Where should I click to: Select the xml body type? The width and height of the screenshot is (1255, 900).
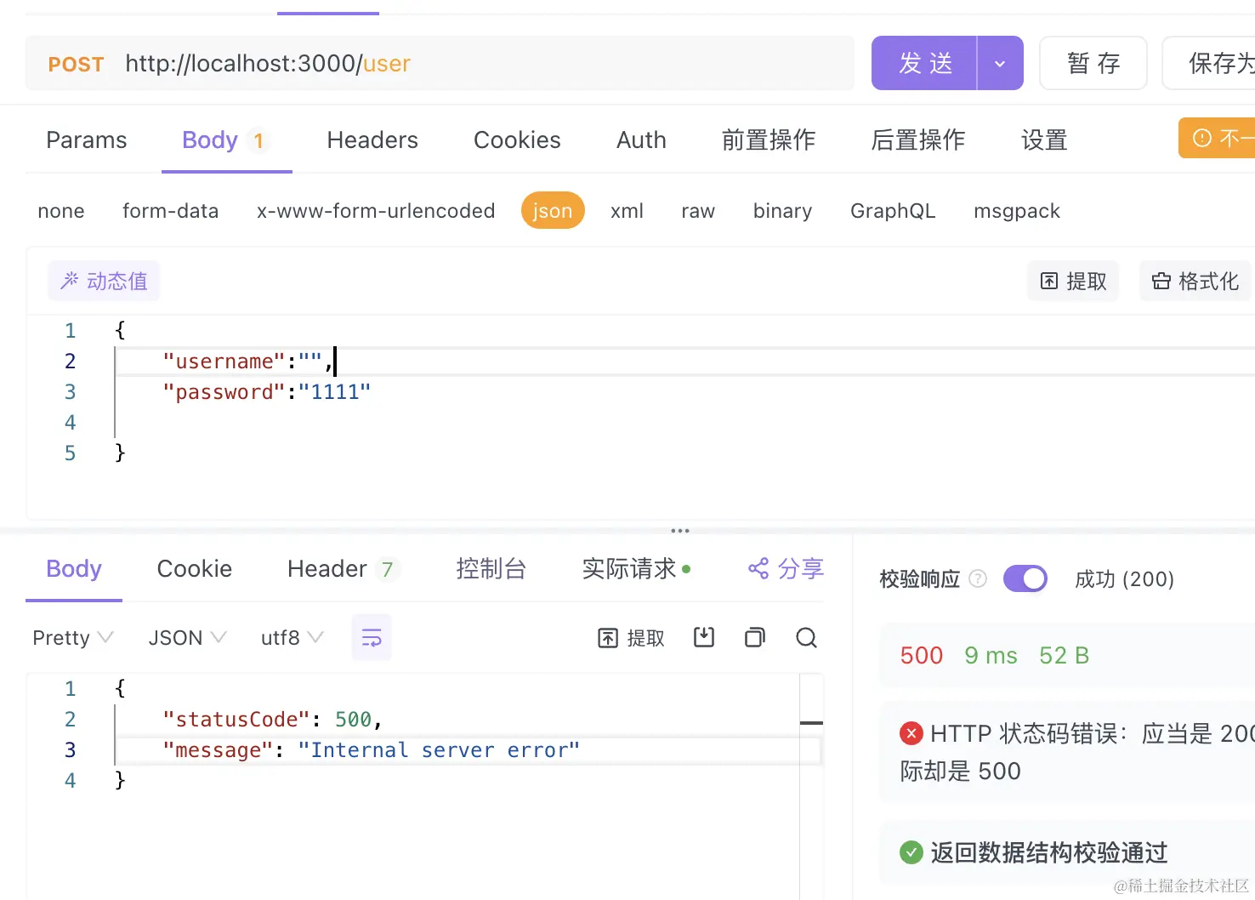coord(627,211)
